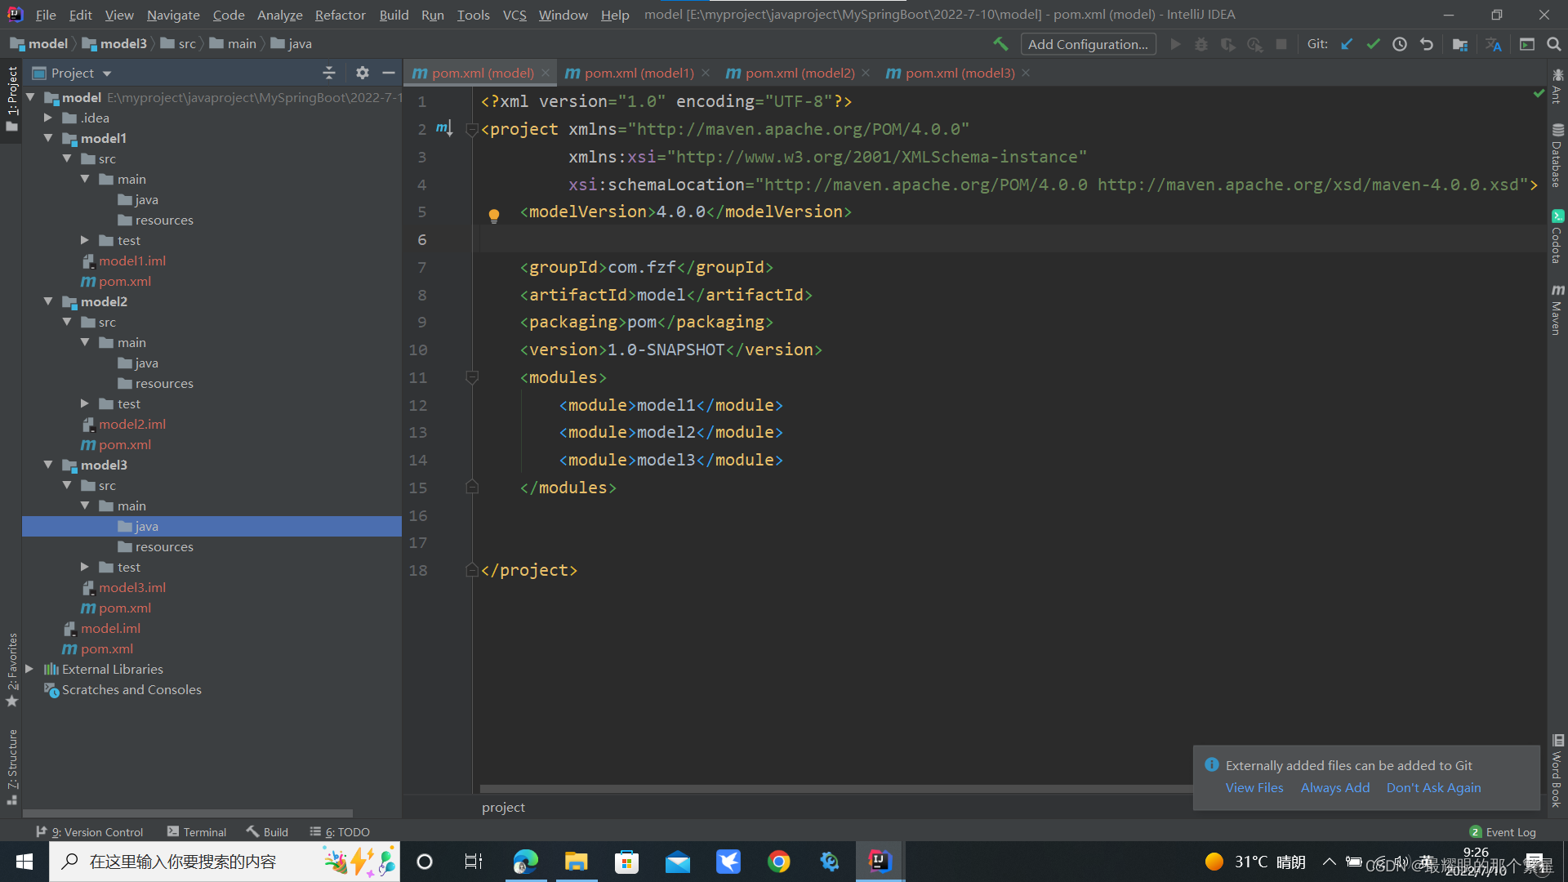Open the Refactor menu

coord(340,15)
